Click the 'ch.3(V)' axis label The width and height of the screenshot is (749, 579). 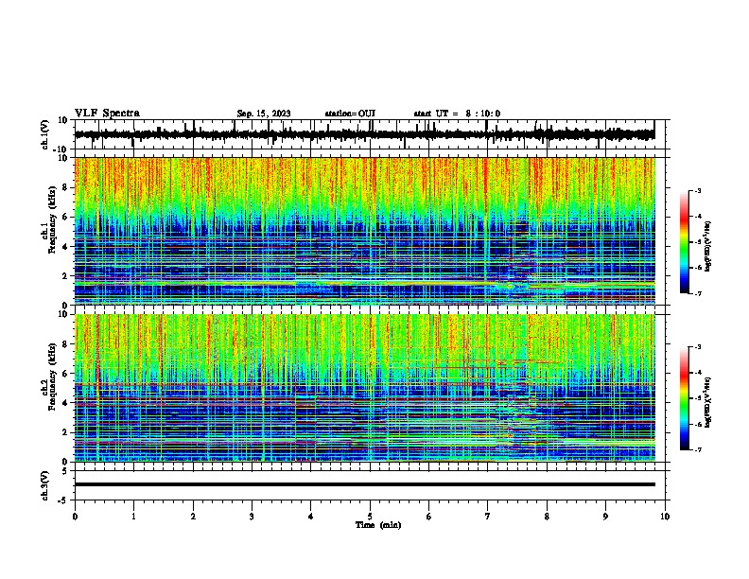pos(45,485)
